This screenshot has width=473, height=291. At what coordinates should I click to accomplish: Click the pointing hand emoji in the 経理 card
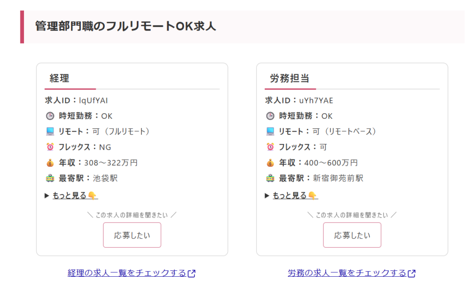[x=92, y=196]
